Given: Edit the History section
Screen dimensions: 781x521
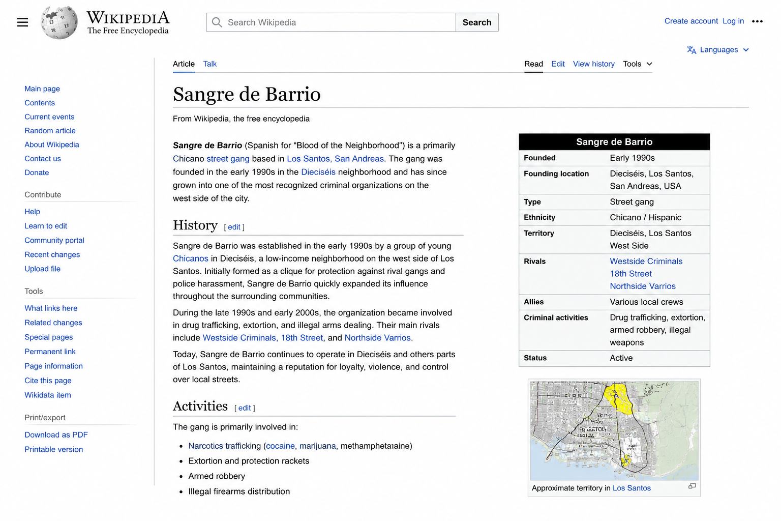Looking at the screenshot, I should pyautogui.click(x=234, y=227).
